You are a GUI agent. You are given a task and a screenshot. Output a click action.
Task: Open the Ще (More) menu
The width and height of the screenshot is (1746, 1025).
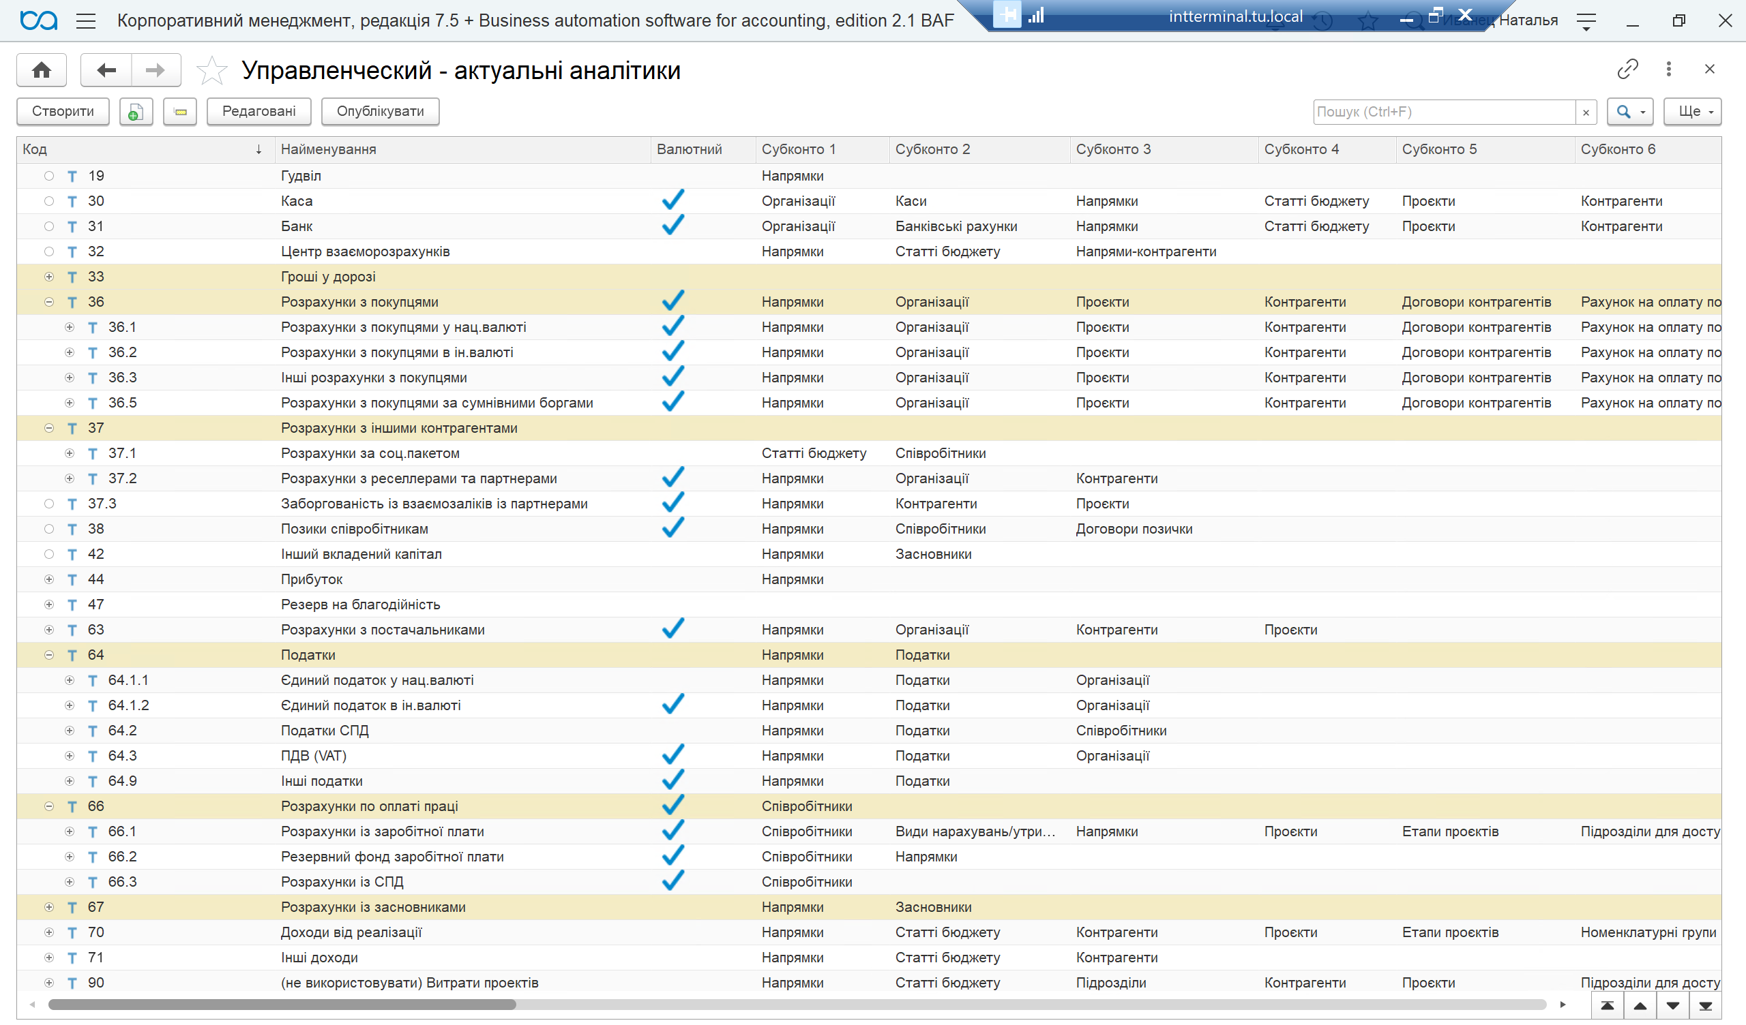point(1692,112)
